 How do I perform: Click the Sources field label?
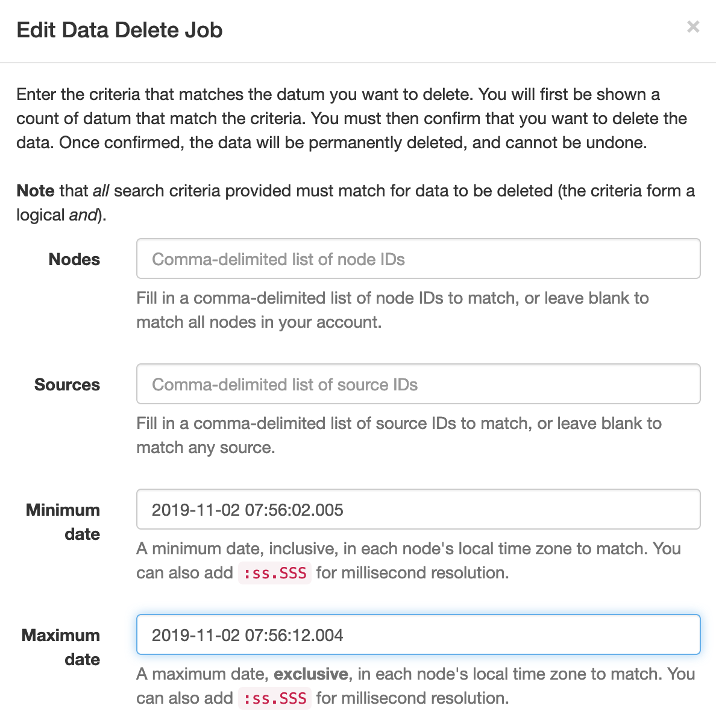(67, 385)
